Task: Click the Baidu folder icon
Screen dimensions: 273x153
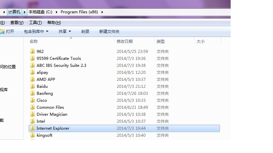Action: click(x=32, y=86)
